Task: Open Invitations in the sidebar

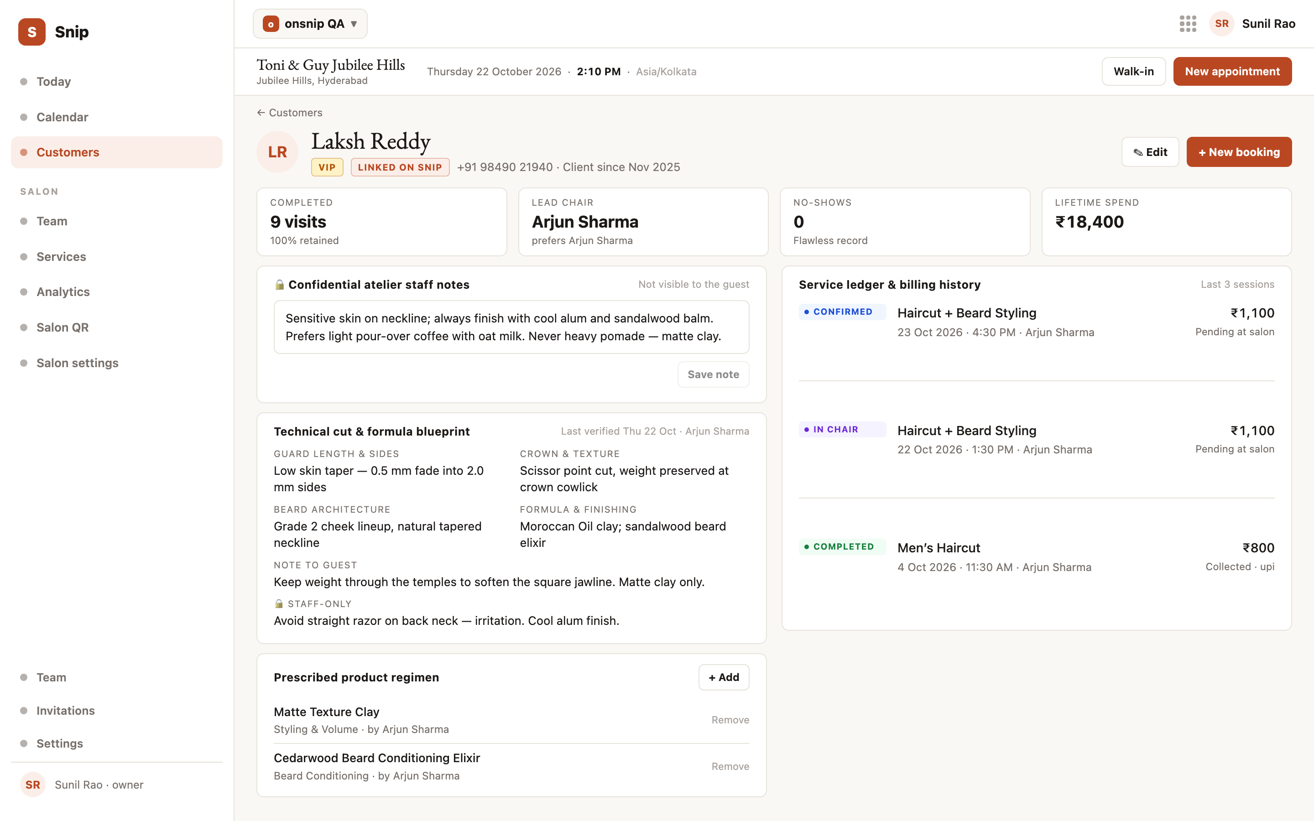Action: pyautogui.click(x=117, y=710)
